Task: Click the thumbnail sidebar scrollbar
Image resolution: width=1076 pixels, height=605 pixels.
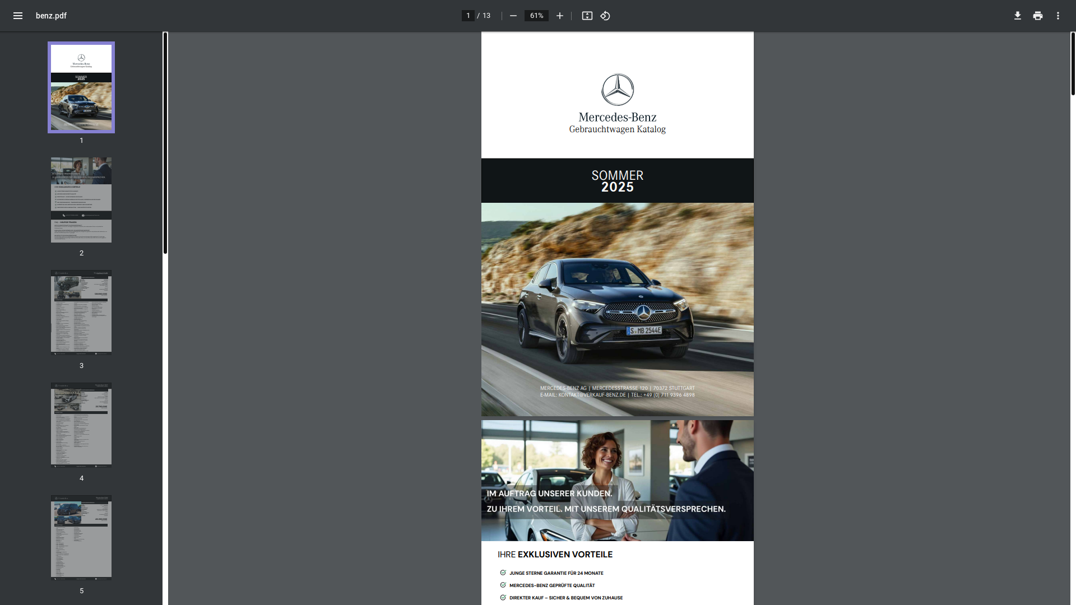Action: tap(165, 143)
